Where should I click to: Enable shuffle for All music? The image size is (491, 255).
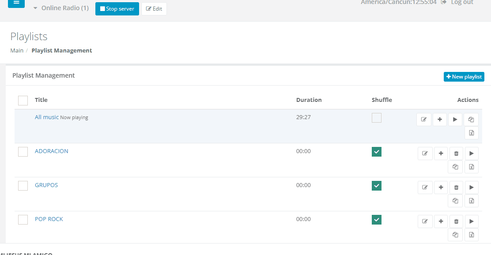click(376, 118)
